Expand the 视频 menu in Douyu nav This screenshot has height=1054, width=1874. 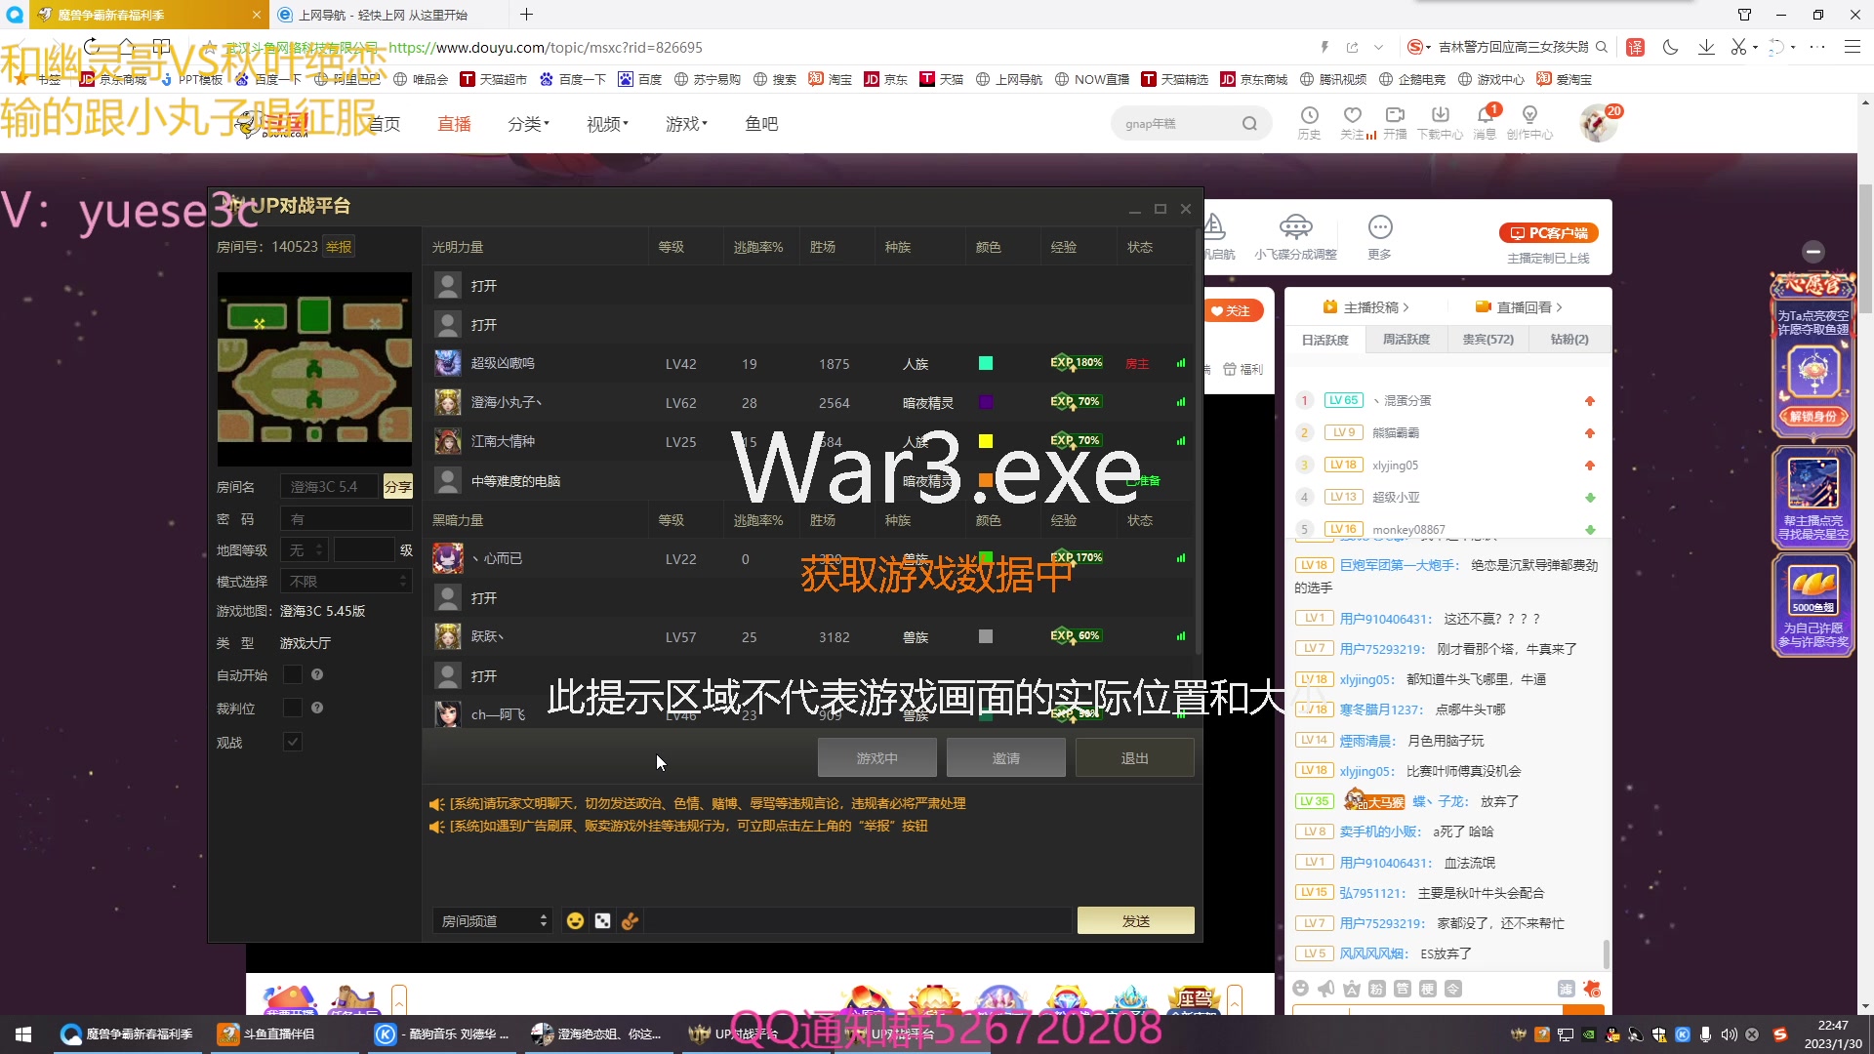click(x=607, y=124)
